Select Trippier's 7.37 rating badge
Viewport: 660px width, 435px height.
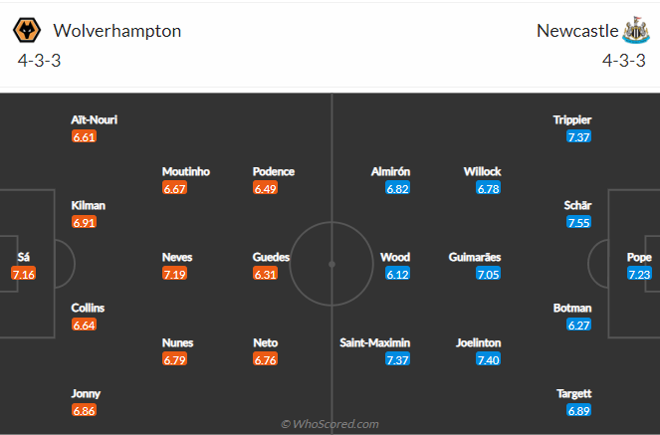(x=578, y=136)
